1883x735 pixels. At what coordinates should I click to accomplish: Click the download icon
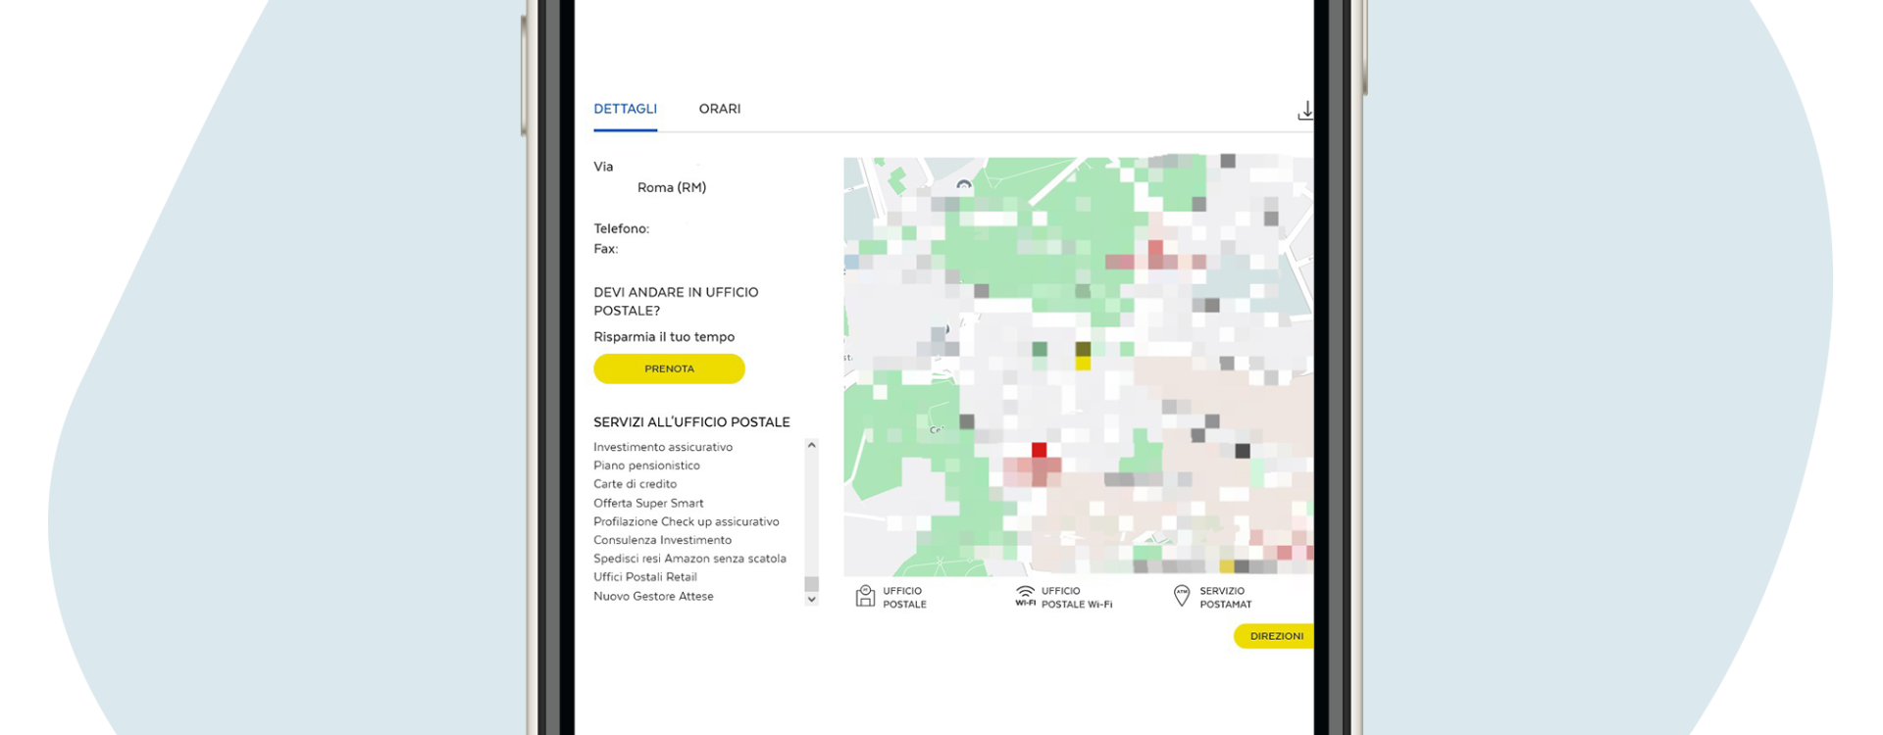click(1305, 111)
